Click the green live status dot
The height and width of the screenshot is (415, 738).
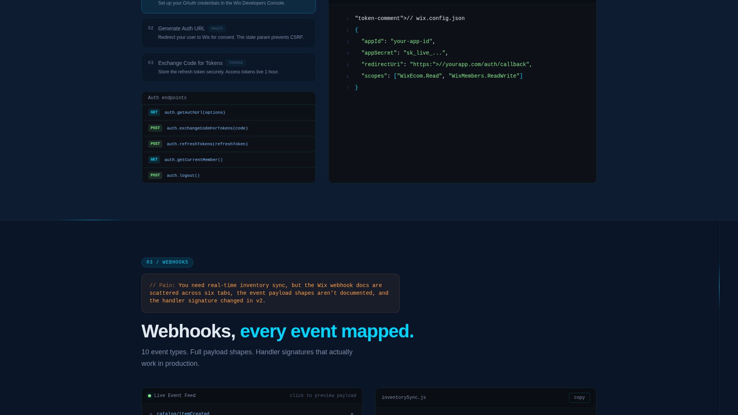pyautogui.click(x=150, y=396)
